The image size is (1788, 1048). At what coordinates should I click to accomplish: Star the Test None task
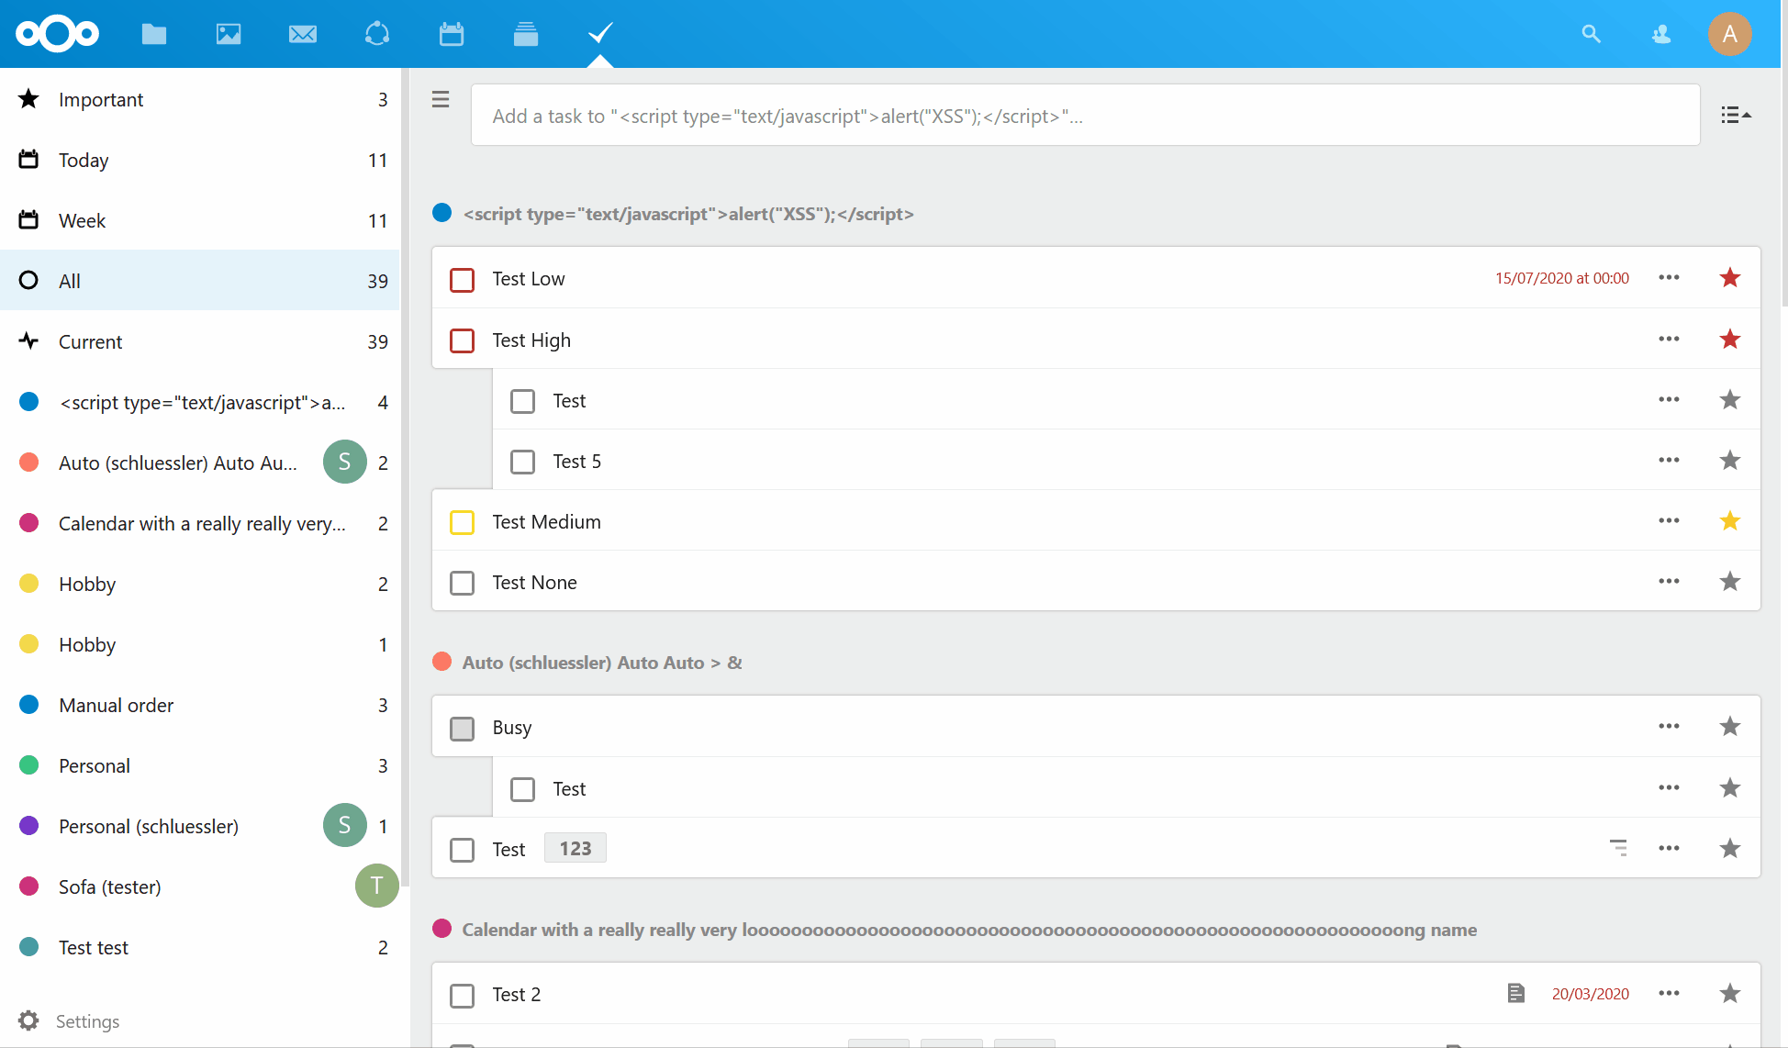click(x=1729, y=582)
